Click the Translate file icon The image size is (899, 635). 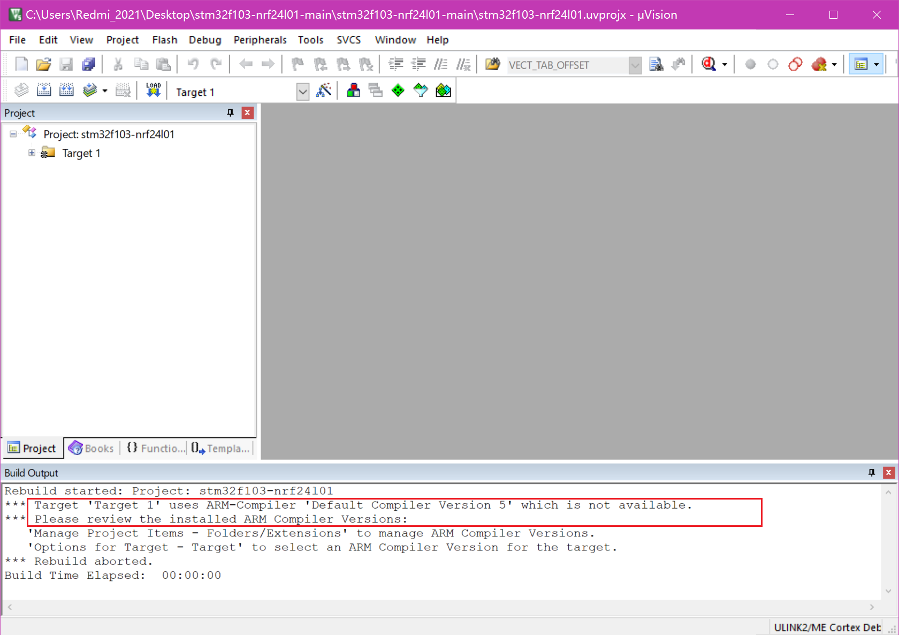(x=21, y=90)
